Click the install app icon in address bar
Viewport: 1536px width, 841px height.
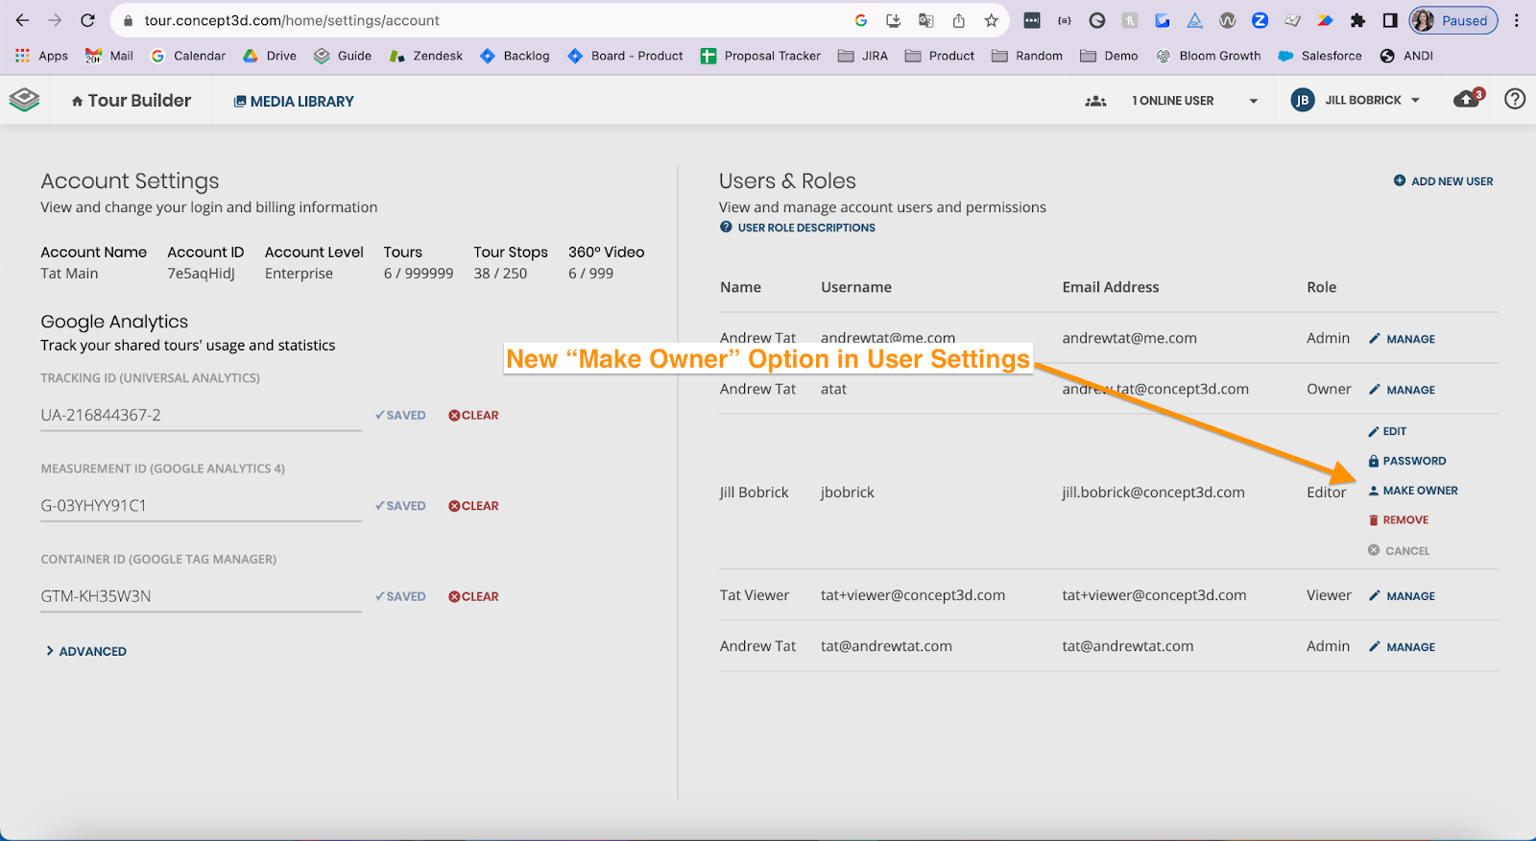(x=894, y=20)
